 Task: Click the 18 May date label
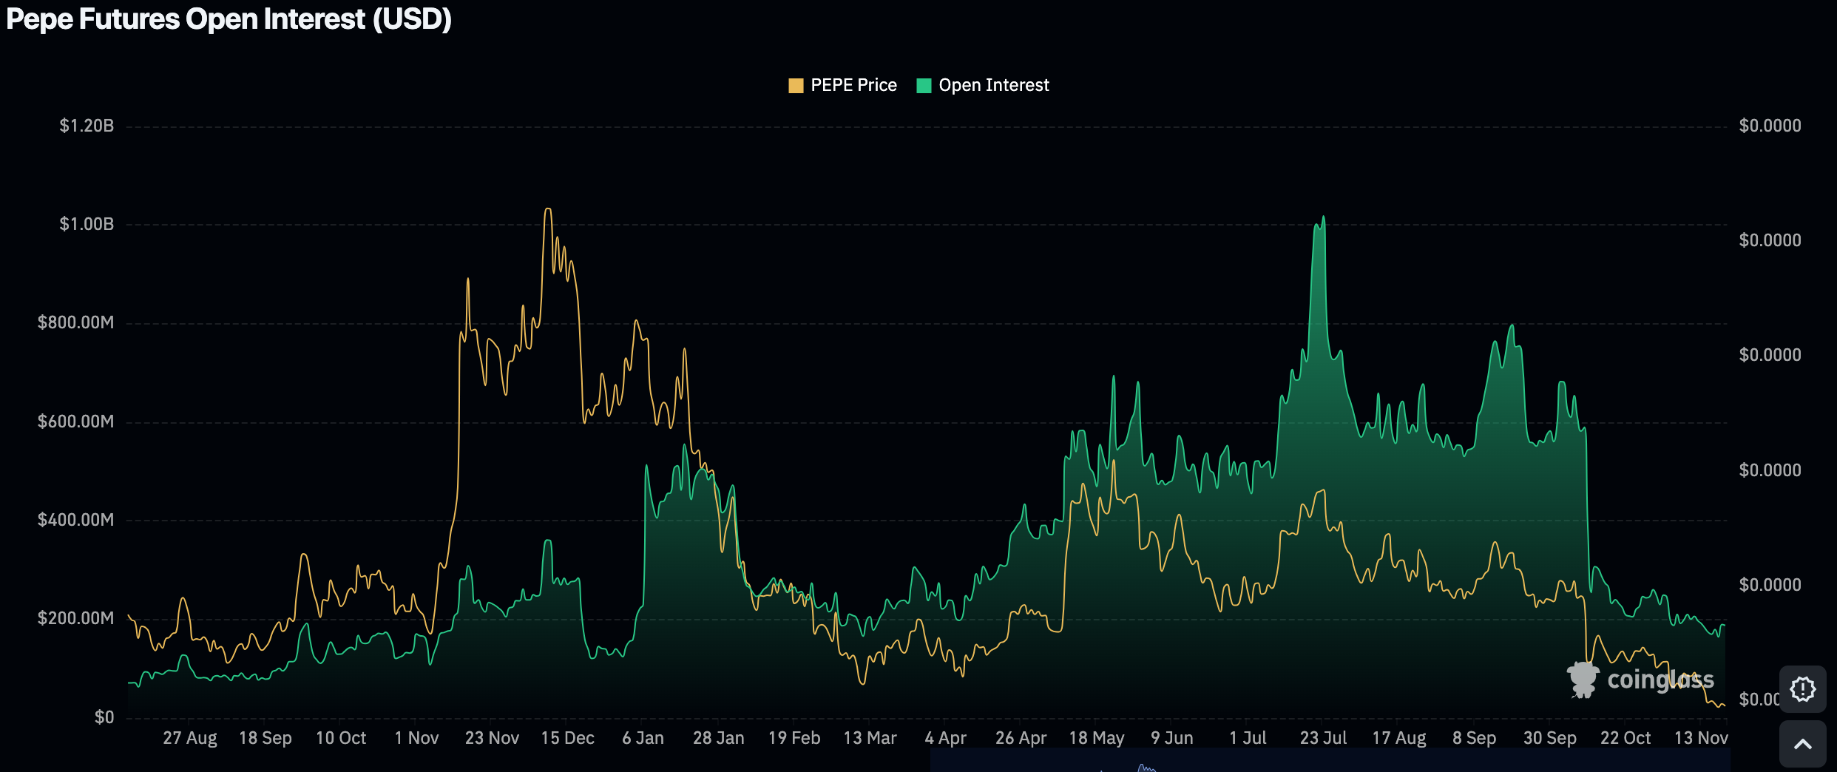coord(1096,738)
